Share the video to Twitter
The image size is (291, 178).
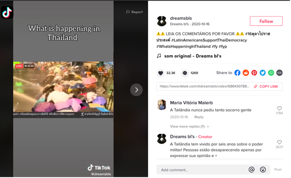pos(263,73)
